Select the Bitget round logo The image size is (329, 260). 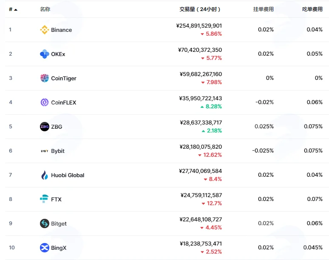(x=45, y=223)
